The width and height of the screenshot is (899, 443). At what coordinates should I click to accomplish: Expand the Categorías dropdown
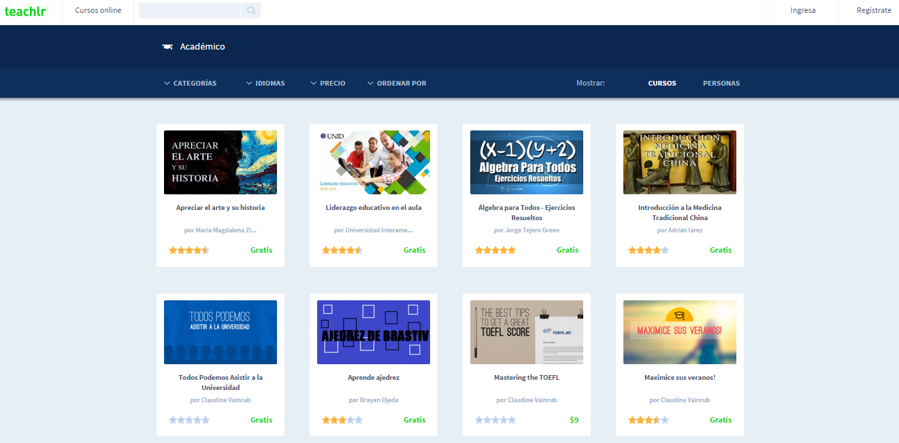(x=191, y=84)
